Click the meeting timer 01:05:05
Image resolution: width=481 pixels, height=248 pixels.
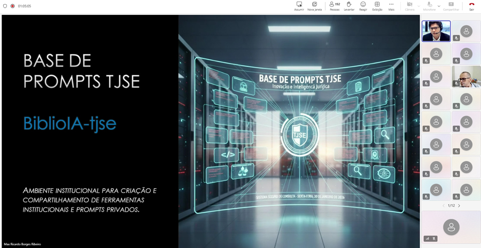pos(25,6)
